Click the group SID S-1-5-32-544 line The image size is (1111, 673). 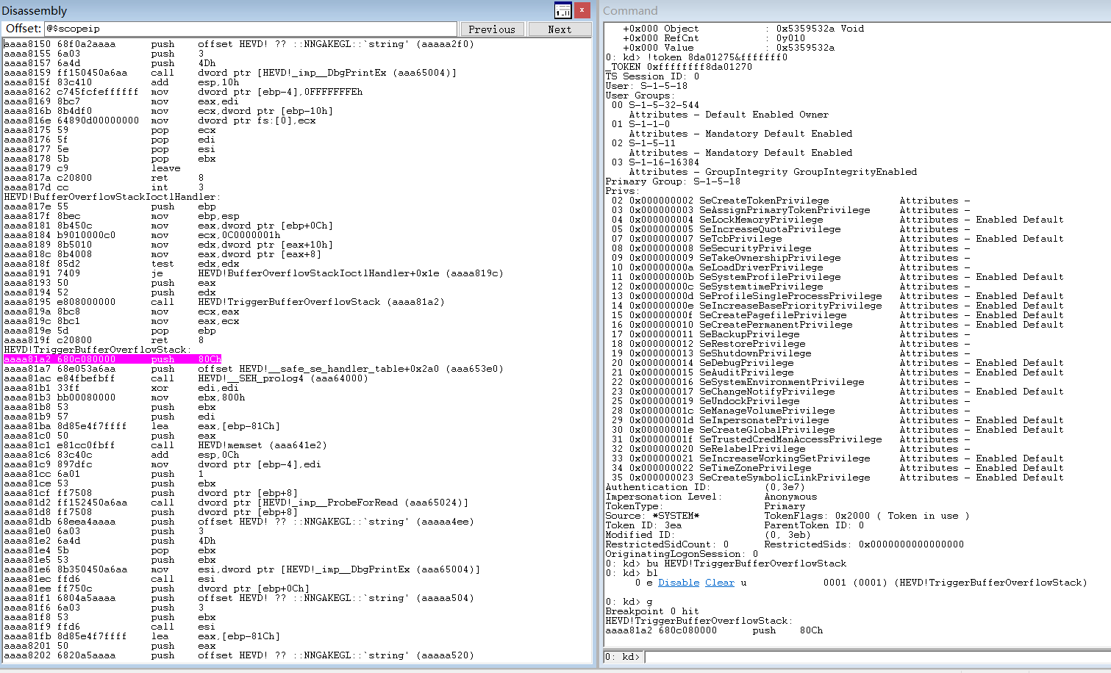(x=655, y=105)
